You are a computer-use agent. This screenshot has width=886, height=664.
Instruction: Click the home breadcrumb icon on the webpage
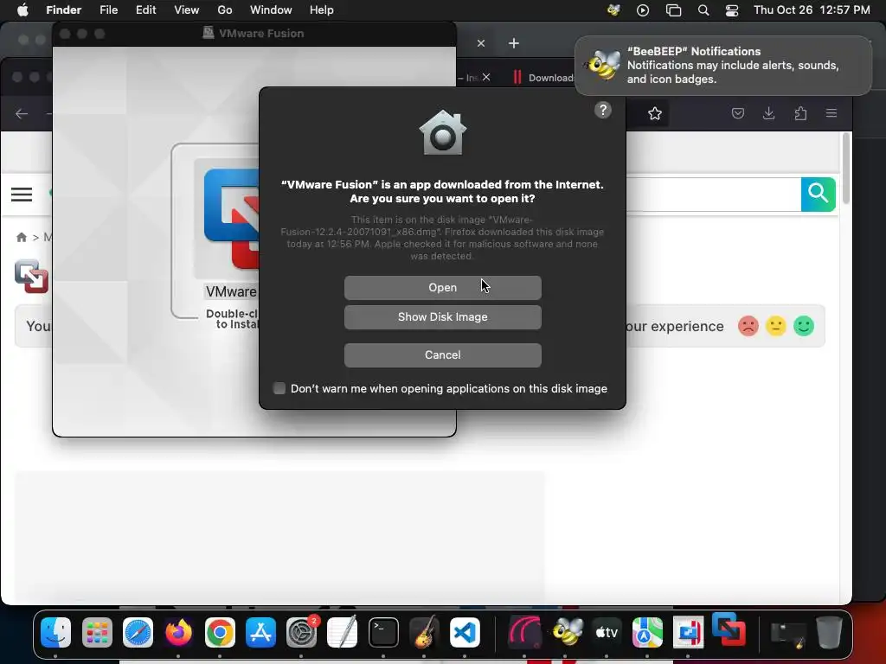pyautogui.click(x=22, y=237)
